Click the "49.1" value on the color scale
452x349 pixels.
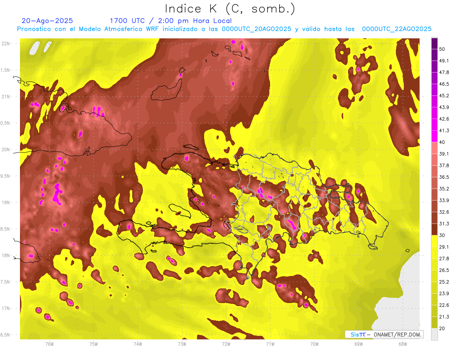(x=444, y=61)
